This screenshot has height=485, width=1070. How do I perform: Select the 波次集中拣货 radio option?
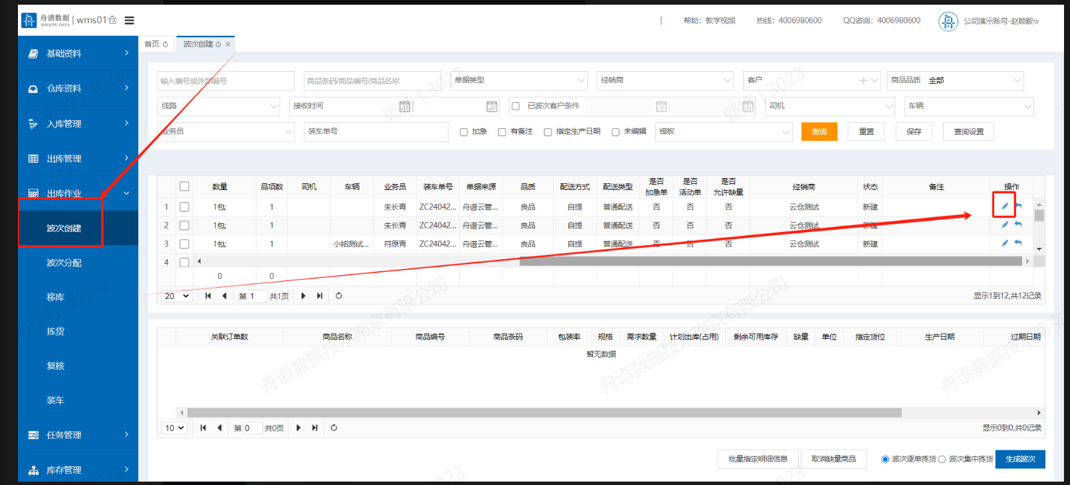tap(942, 459)
